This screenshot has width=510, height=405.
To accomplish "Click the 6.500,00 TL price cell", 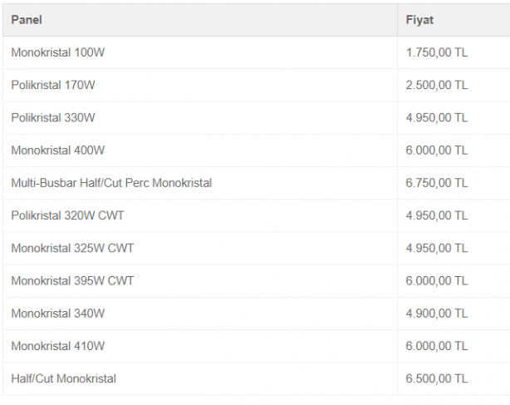I will pos(437,378).
